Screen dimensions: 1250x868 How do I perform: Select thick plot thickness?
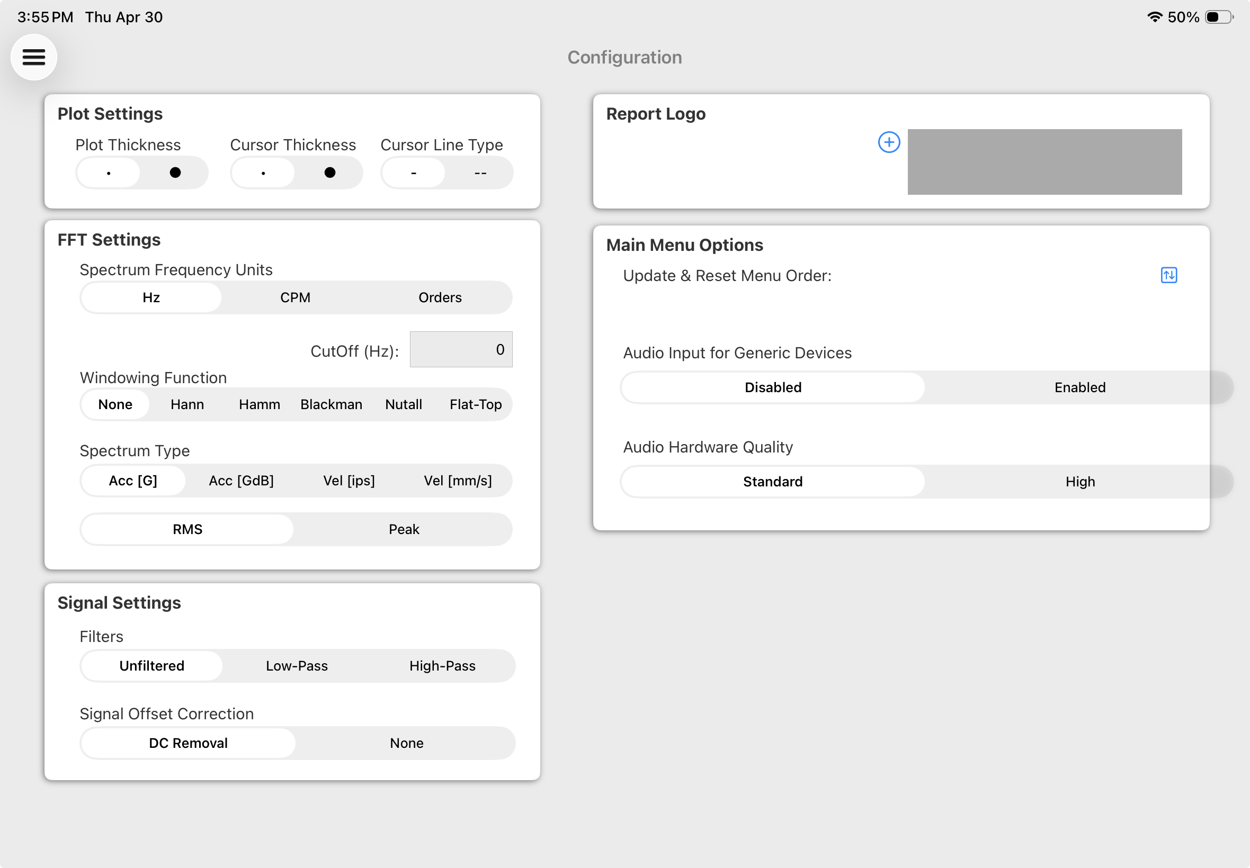175,173
